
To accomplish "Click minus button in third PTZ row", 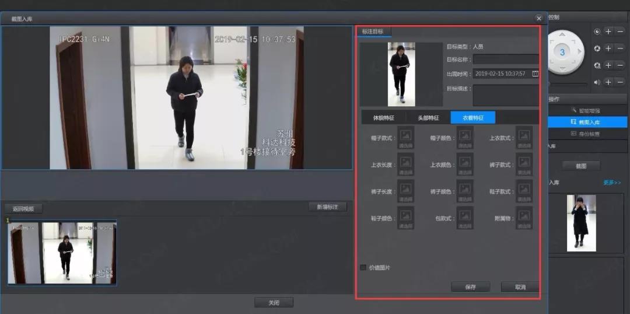I will point(620,65).
